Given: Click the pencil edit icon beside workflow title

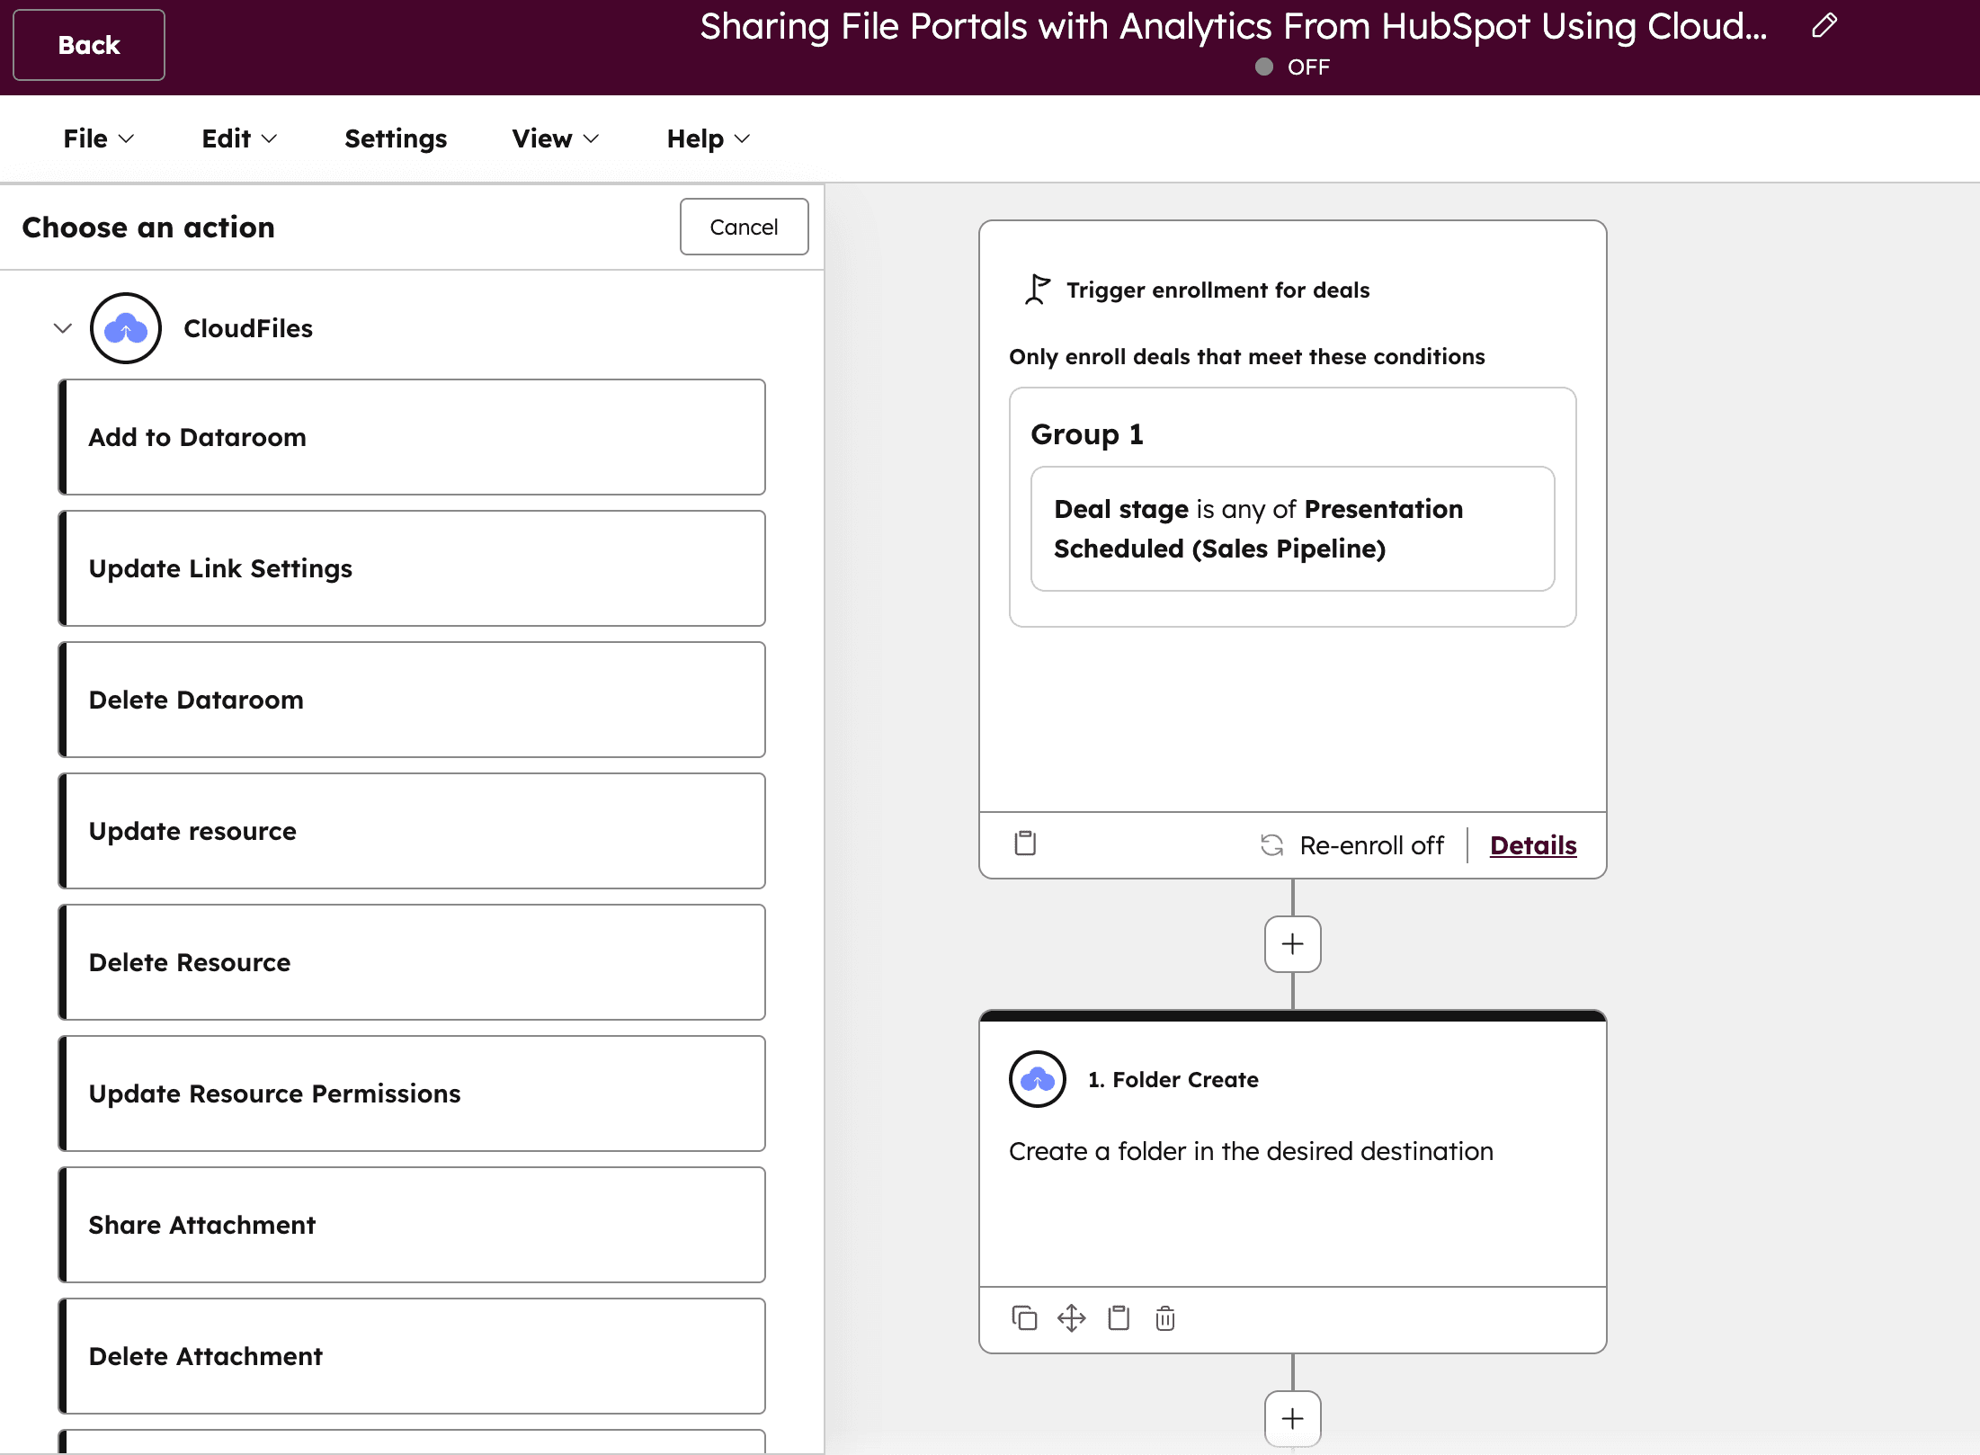Looking at the screenshot, I should pos(1824,26).
